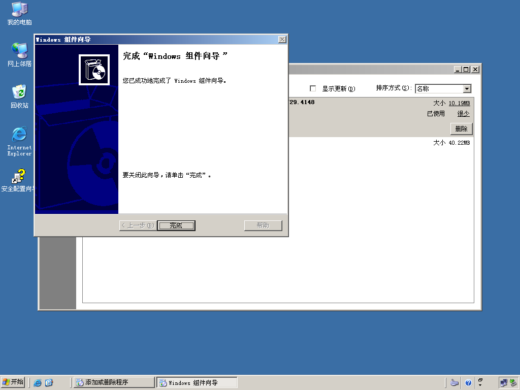Open 我的电脑 desktop icon
Image resolution: width=520 pixels, height=390 pixels.
click(20, 14)
